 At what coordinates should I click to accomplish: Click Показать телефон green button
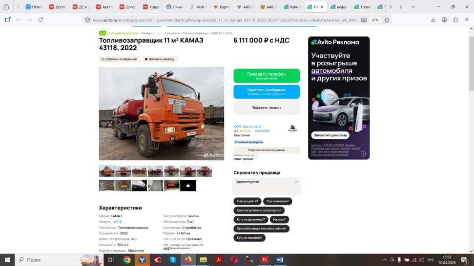267,76
